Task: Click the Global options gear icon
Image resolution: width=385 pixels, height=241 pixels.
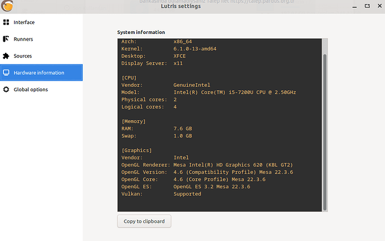Action: coord(6,90)
